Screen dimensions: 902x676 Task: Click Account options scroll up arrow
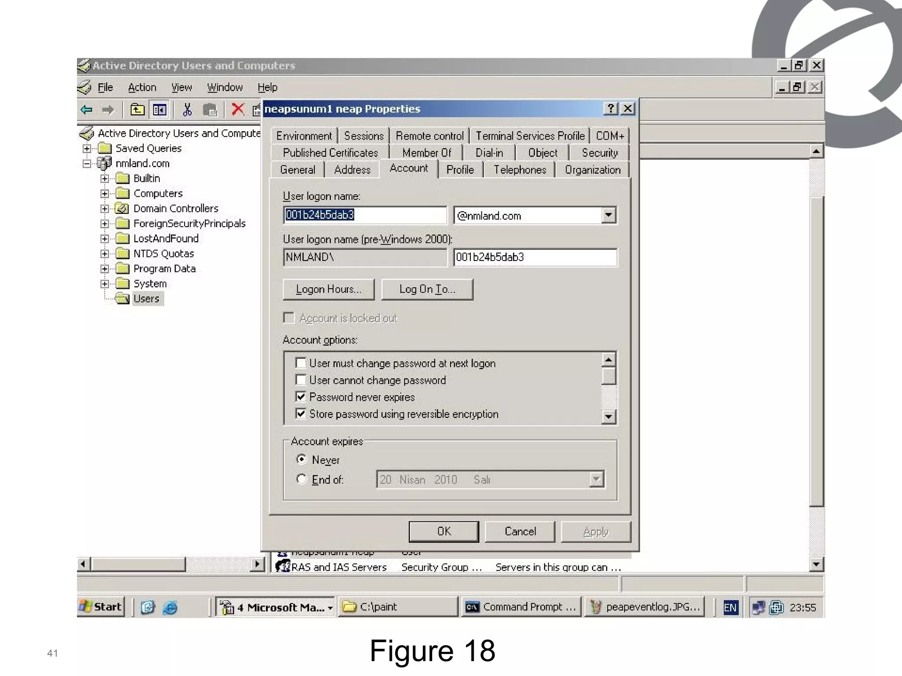[608, 360]
